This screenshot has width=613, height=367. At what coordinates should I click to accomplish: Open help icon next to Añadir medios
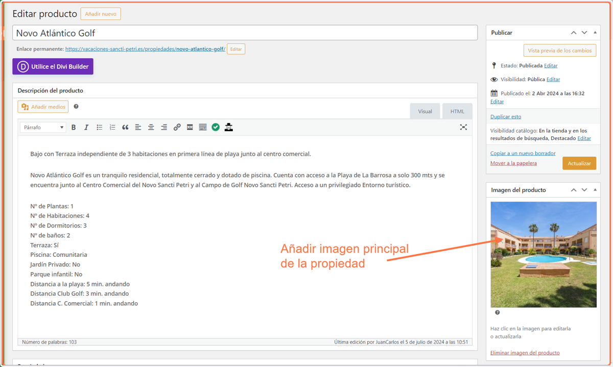(x=76, y=107)
